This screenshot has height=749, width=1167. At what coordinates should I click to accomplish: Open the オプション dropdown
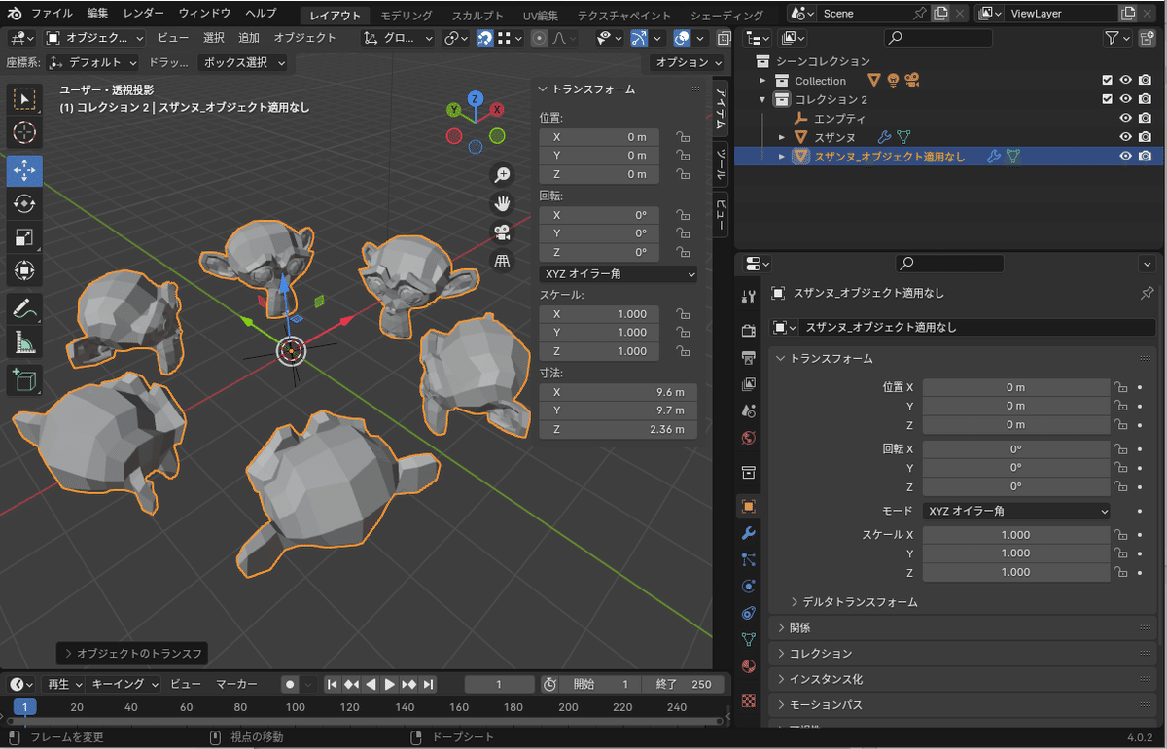(x=689, y=62)
